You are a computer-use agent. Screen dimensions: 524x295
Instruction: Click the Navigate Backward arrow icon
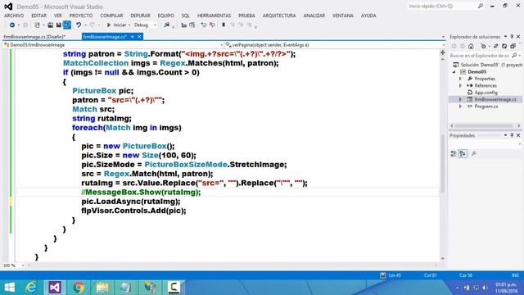(x=12, y=25)
